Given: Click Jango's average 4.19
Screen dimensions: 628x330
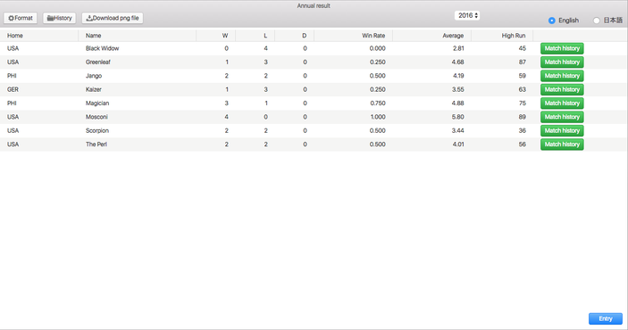Looking at the screenshot, I should pyautogui.click(x=458, y=76).
